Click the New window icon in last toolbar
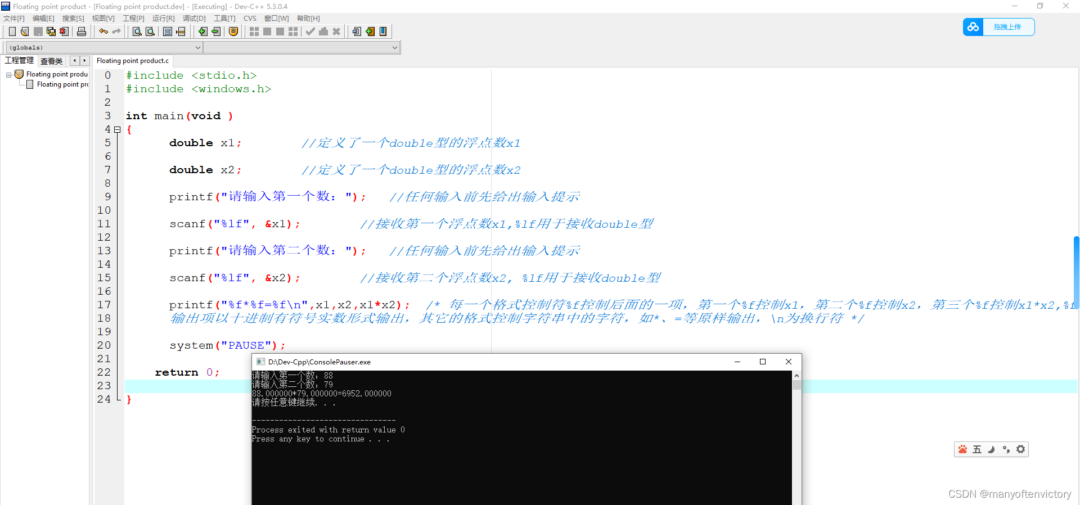 [x=357, y=31]
